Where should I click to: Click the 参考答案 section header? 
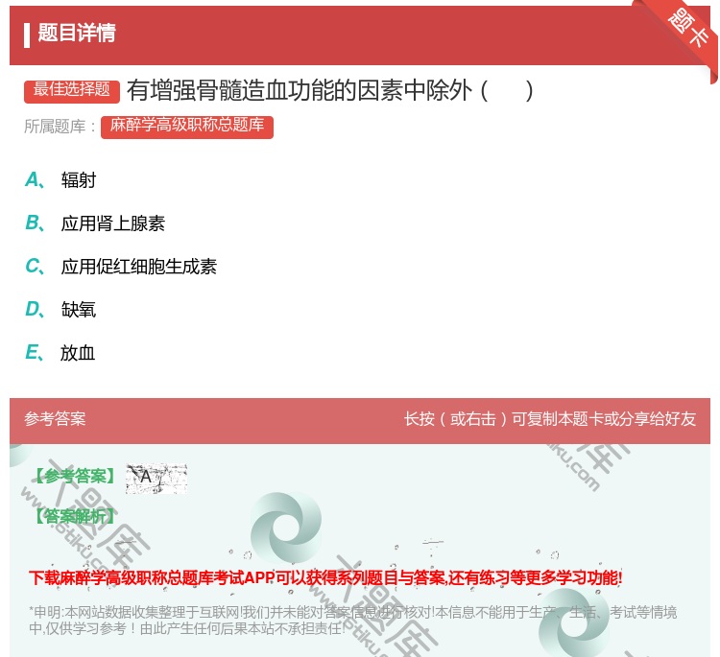point(55,419)
